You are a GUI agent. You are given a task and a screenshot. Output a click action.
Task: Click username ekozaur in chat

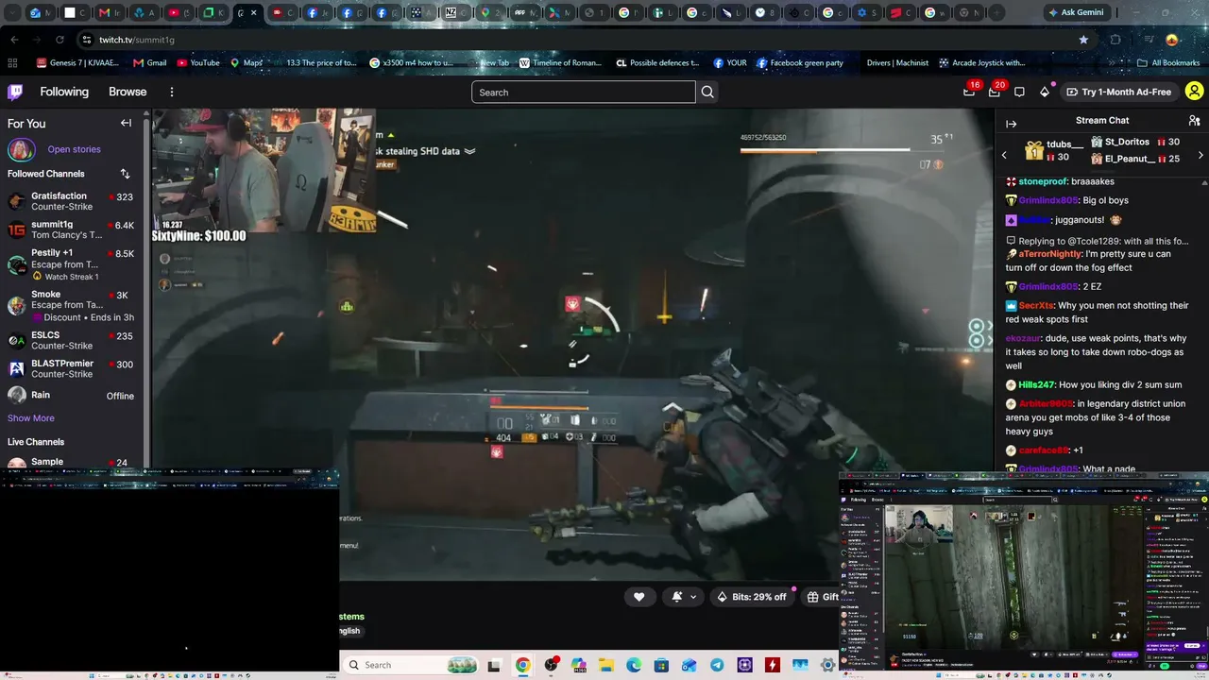[x=1023, y=338]
